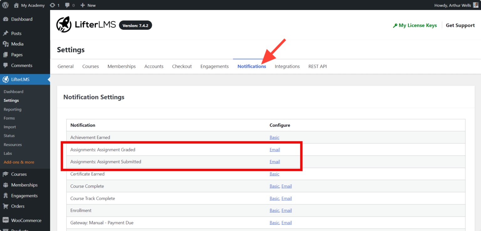Click the WordPress logo icon
481x231 pixels.
point(5,5)
